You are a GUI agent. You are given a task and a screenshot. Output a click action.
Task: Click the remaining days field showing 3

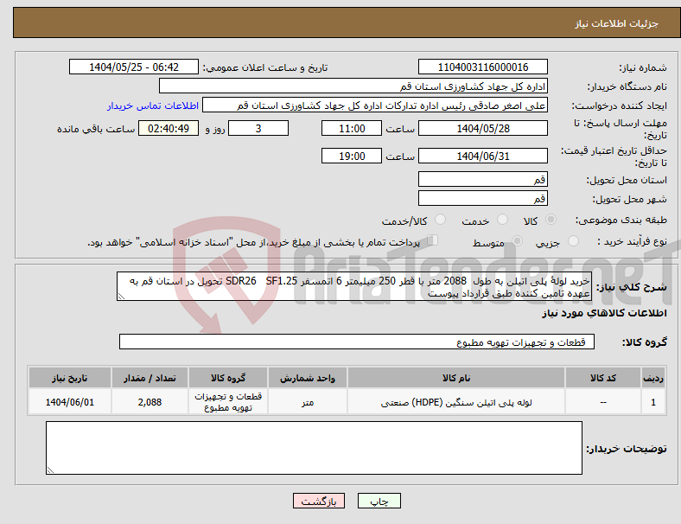pyautogui.click(x=258, y=128)
